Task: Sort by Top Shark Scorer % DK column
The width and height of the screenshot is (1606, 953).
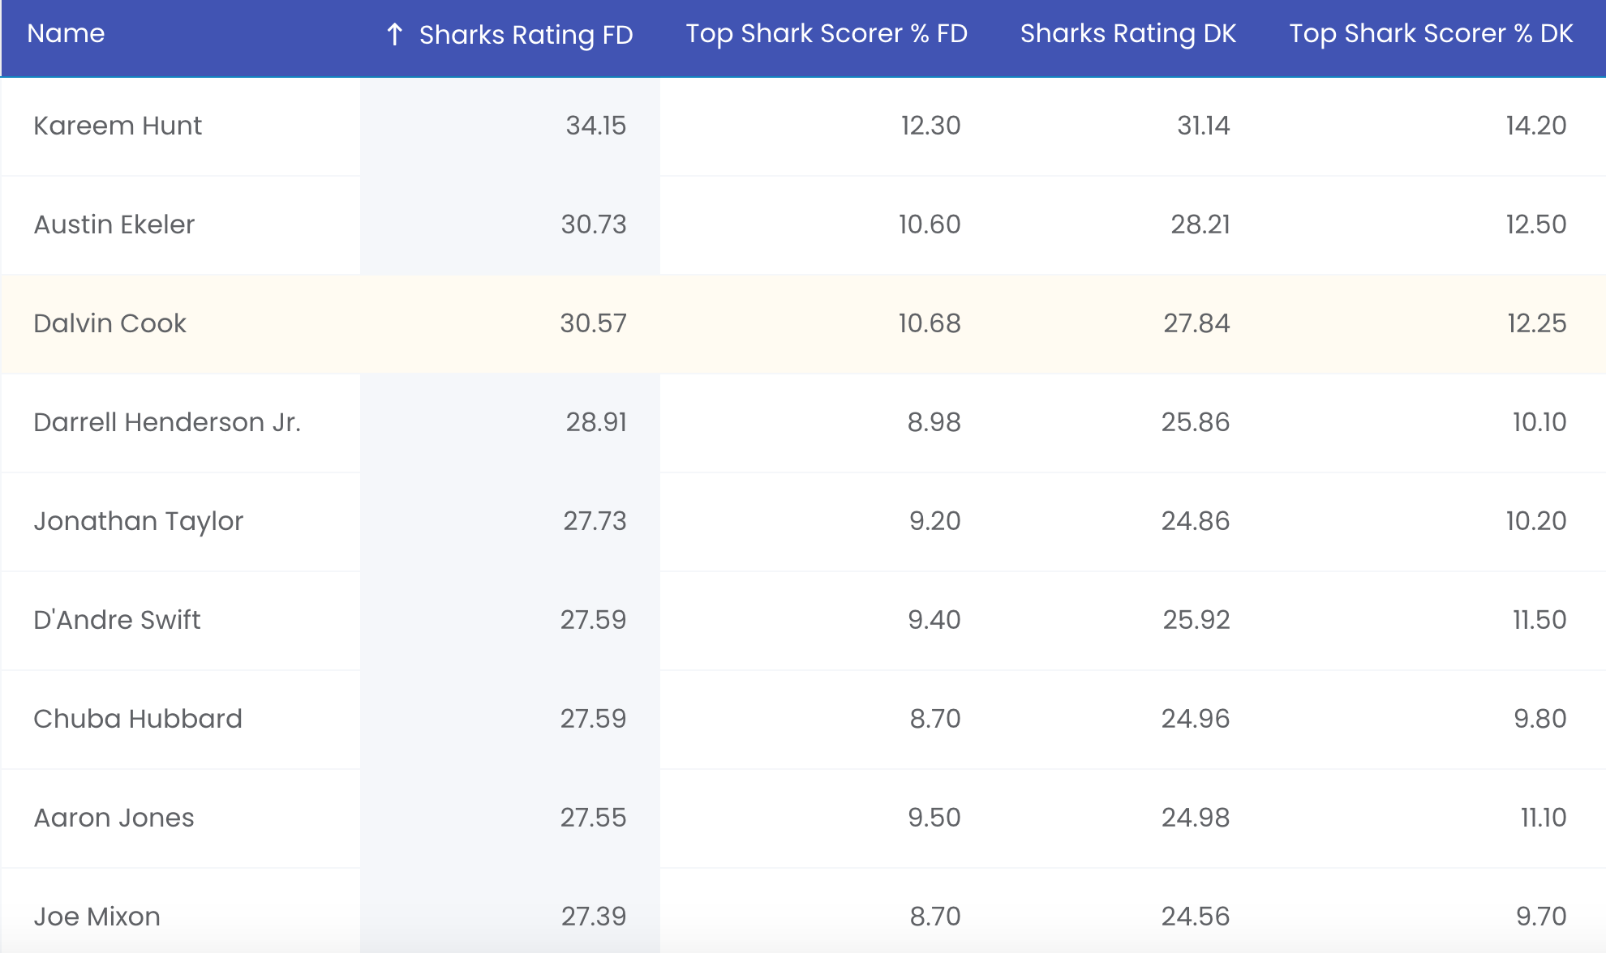Action: (x=1431, y=33)
